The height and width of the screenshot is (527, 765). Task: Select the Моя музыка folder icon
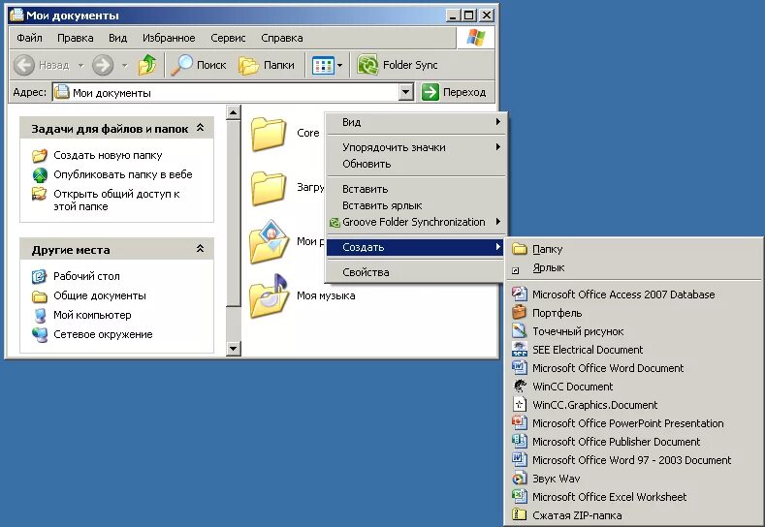click(269, 295)
